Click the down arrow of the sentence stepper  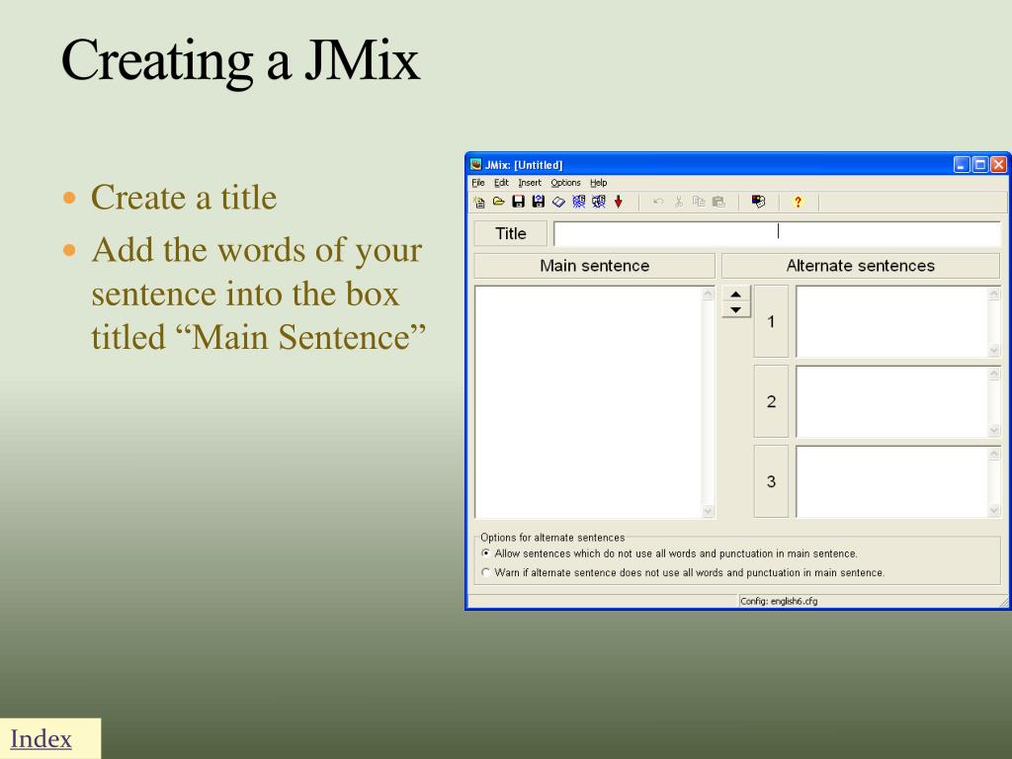tap(735, 310)
